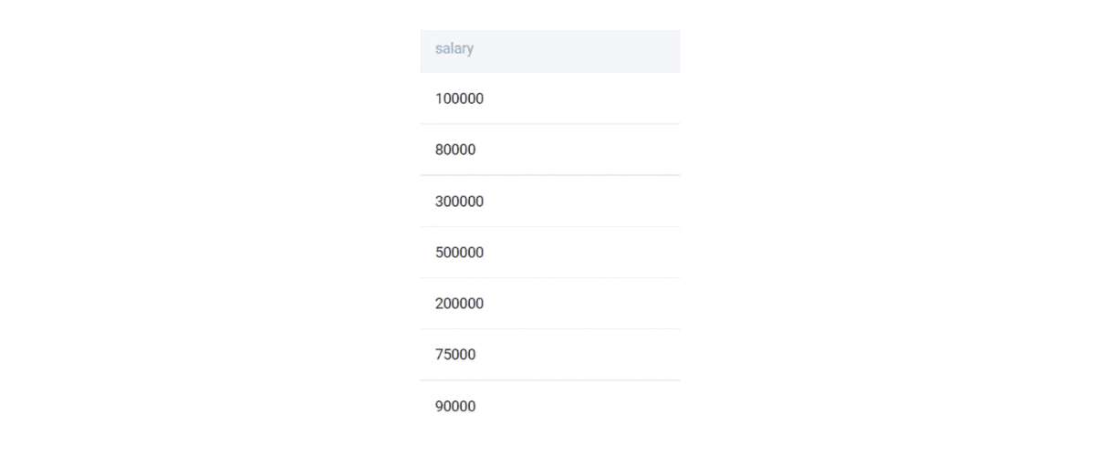The height and width of the screenshot is (456, 1095).
Task: Click the salary column header
Action: pyautogui.click(x=454, y=49)
